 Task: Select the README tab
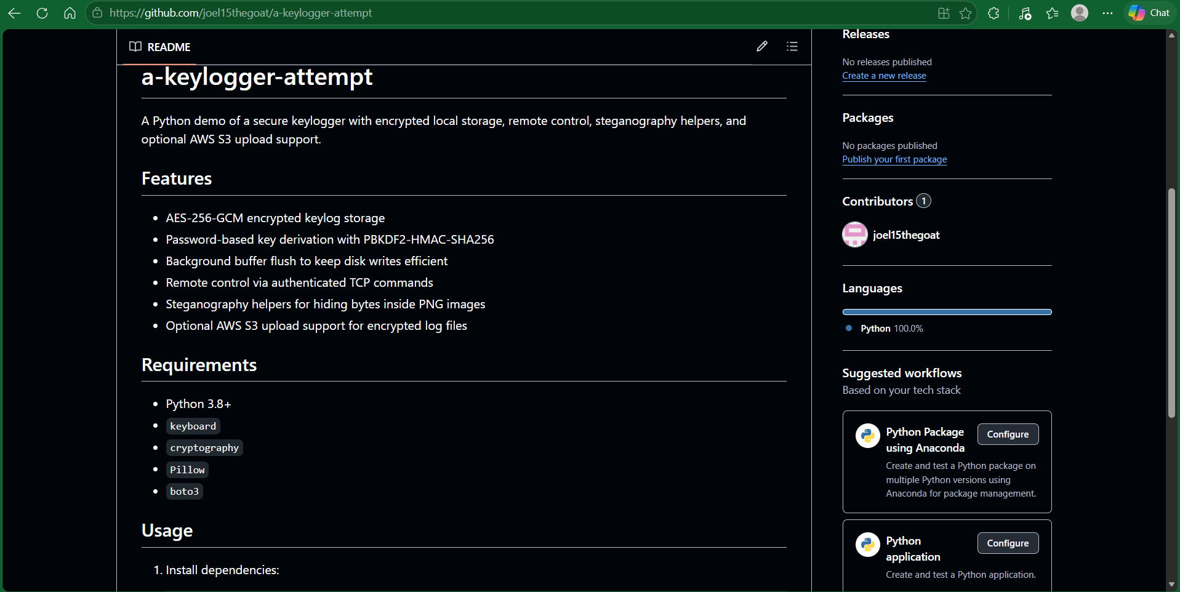point(160,47)
